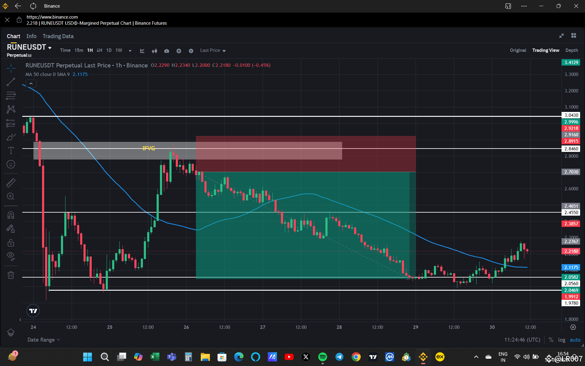585x366 pixels.
Task: Remove drawings with the trash icon
Action: pos(11,275)
